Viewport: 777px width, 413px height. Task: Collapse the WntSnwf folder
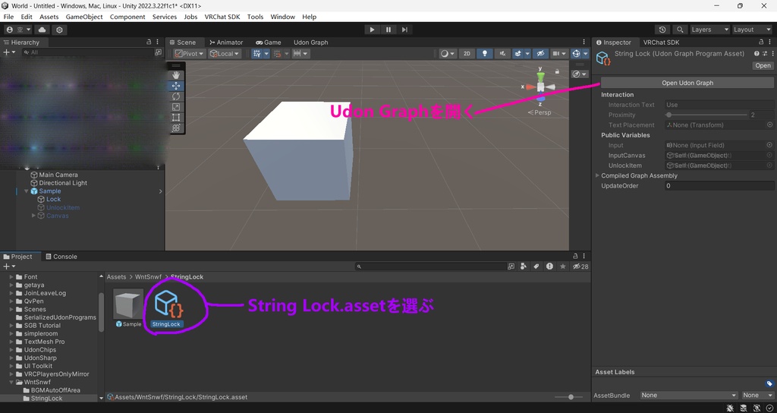click(x=11, y=383)
